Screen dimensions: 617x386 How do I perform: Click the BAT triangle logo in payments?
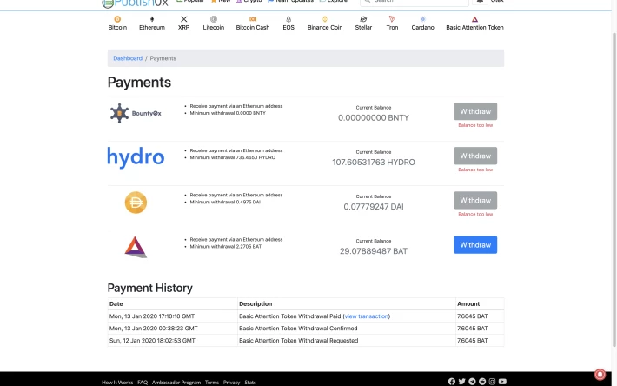click(136, 247)
